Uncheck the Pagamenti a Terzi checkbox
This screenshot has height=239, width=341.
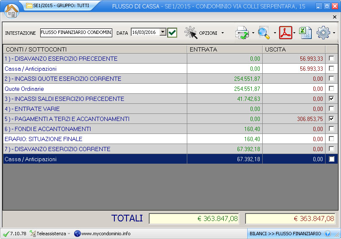(331, 119)
